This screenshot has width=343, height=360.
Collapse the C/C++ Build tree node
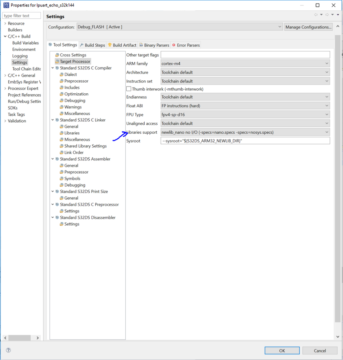pos(5,36)
